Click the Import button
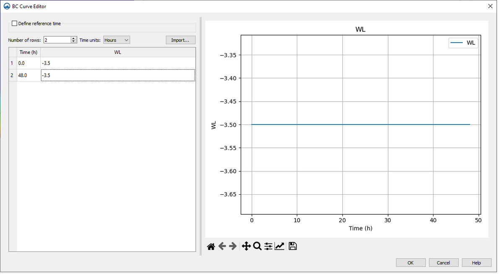This screenshot has width=503, height=277. [180, 40]
